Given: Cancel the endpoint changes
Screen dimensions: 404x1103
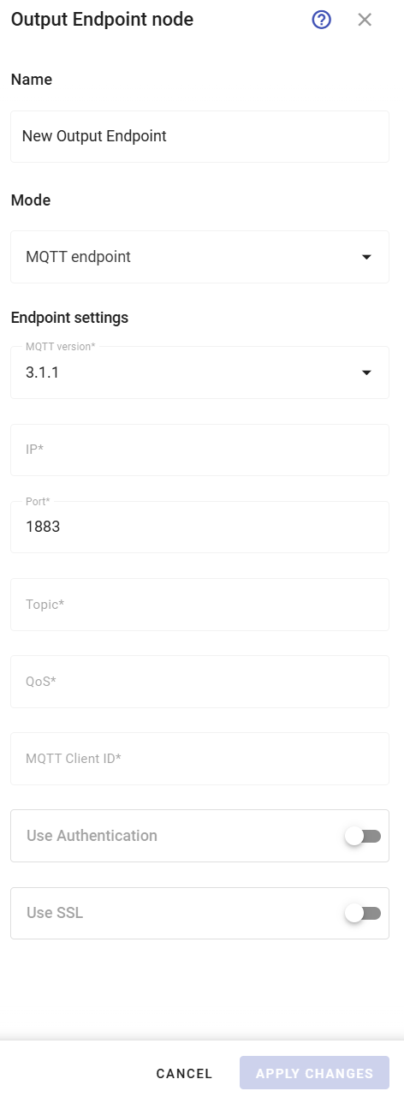Looking at the screenshot, I should pyautogui.click(x=184, y=1073).
